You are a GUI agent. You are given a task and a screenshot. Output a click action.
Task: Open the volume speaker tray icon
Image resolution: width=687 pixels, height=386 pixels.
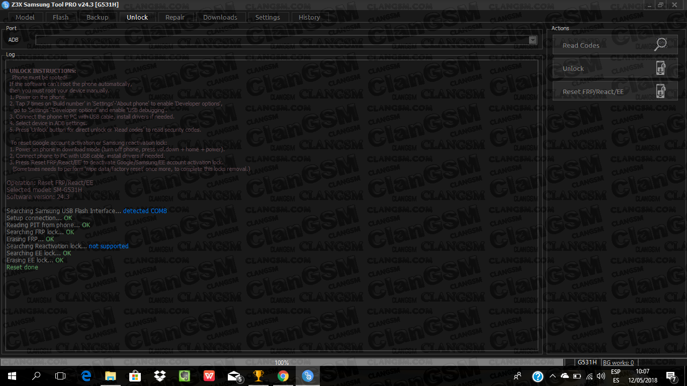600,376
